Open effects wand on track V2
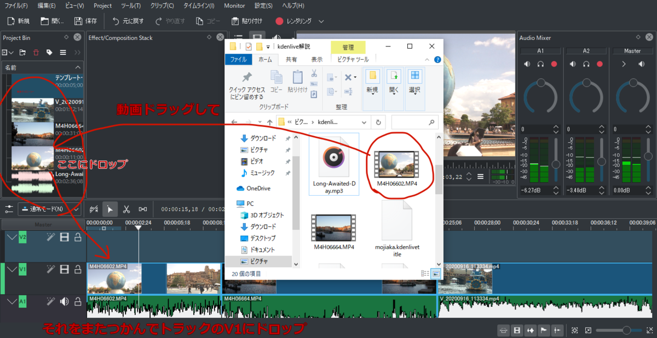The width and height of the screenshot is (657, 338). click(51, 237)
